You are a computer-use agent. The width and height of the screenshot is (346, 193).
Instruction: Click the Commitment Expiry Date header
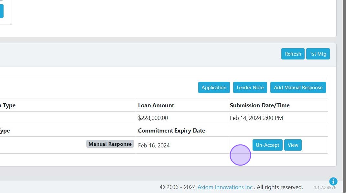[x=171, y=131]
